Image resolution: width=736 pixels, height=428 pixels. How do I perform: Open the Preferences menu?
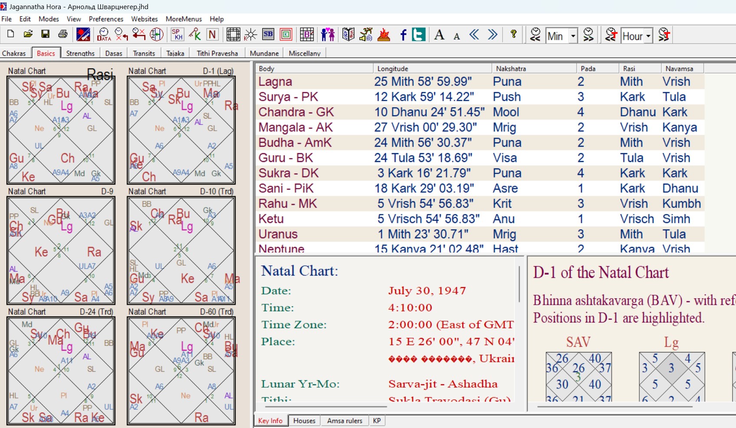pos(106,19)
